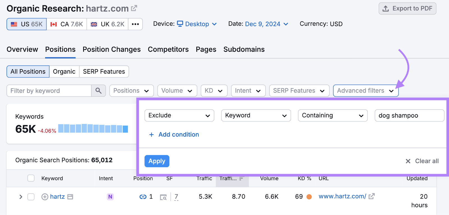This screenshot has height=215, width=449.
Task: Expand the hartz keyword row
Action: point(21,197)
